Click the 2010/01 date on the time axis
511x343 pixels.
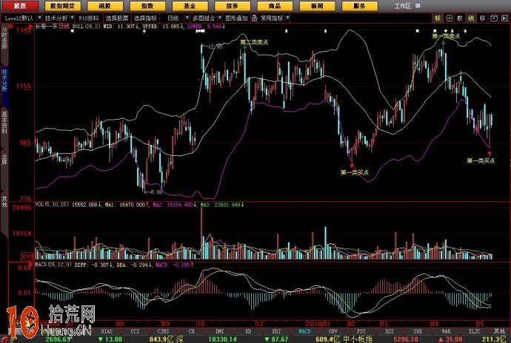tap(320, 324)
